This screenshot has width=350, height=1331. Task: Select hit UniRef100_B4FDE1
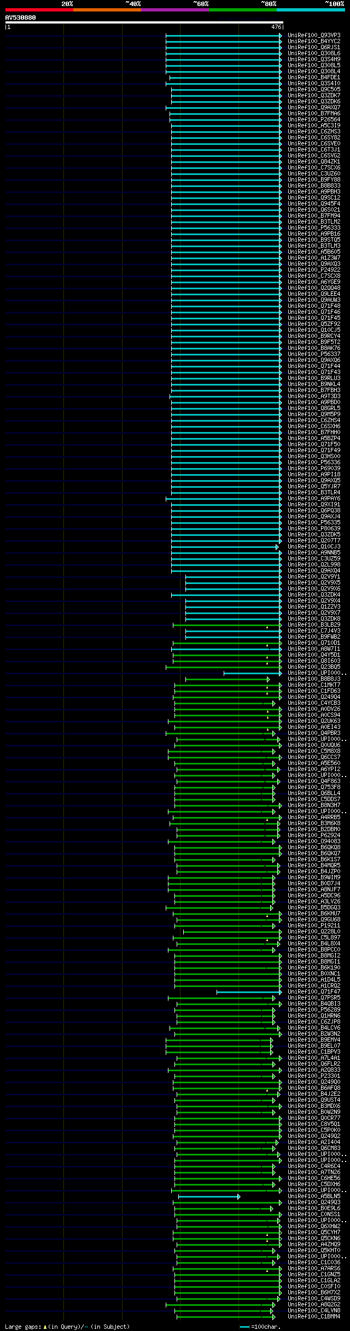[x=314, y=77]
